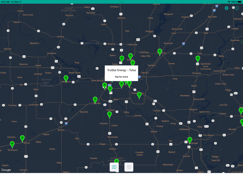This screenshot has width=243, height=182.
Task: Select the pin directly beneath 'Tap for more'
Action: click(x=121, y=84)
